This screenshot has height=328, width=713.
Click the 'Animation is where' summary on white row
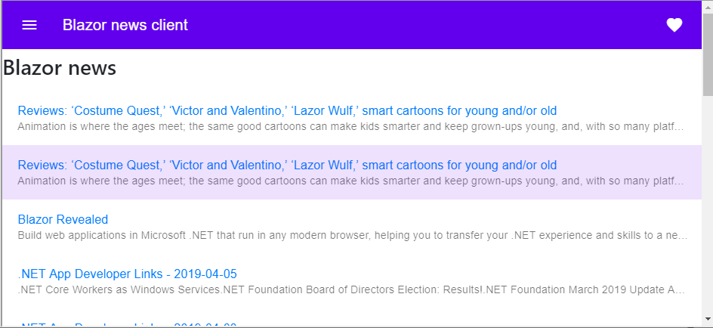pos(350,126)
